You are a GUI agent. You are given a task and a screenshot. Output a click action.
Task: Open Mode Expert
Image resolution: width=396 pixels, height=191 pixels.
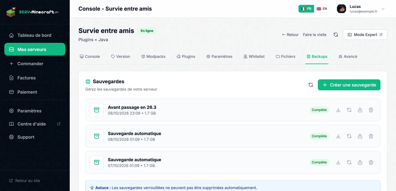[365, 35]
